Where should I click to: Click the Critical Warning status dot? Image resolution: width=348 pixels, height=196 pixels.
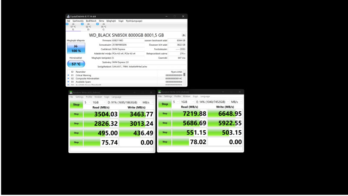[68, 75]
